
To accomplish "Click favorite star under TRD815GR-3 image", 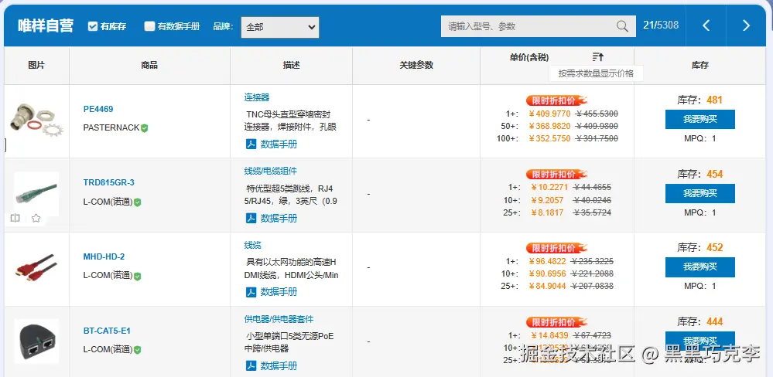I will point(36,218).
